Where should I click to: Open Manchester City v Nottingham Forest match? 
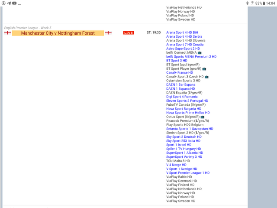(x=58, y=33)
